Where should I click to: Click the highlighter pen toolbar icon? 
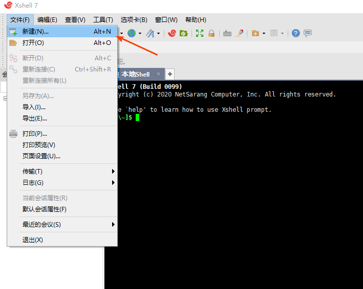click(x=240, y=33)
